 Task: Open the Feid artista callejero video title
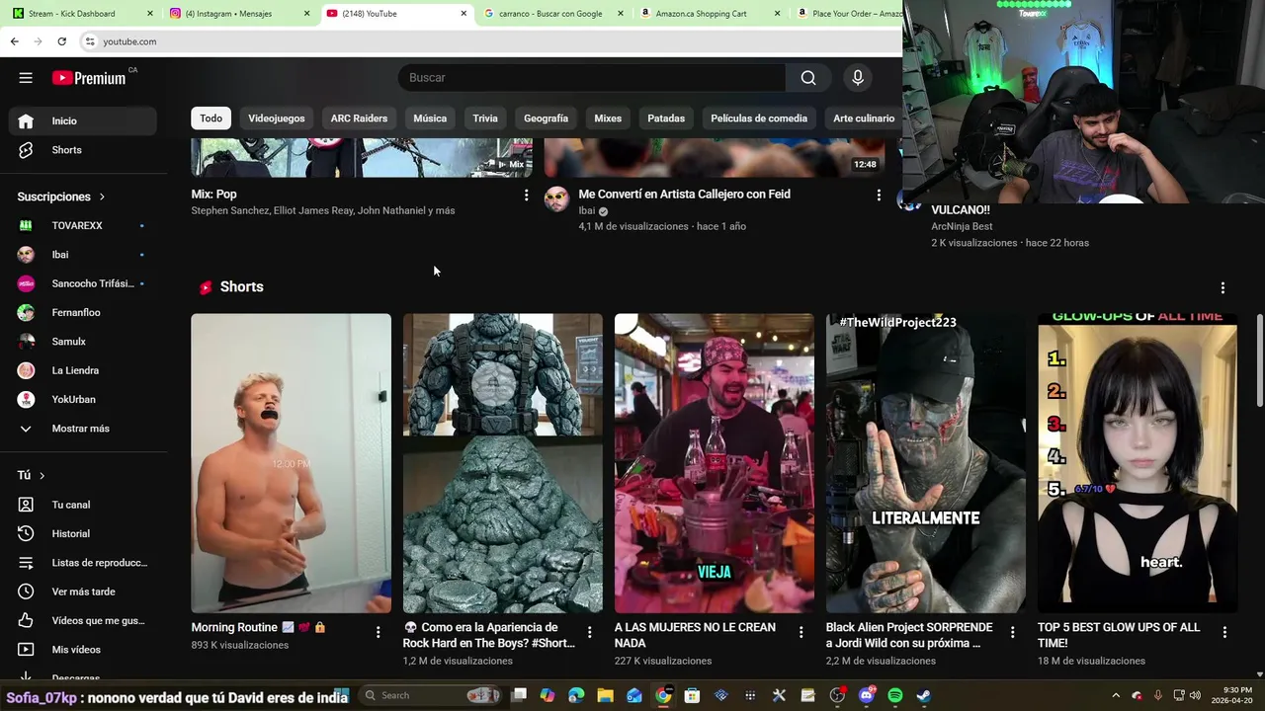[x=684, y=195]
